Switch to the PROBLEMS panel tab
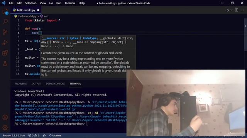The image size is (247, 138). (21, 84)
